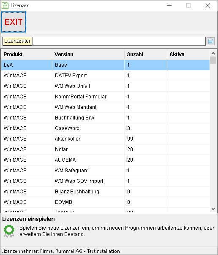The height and width of the screenshot is (255, 218).
Task: Select the beA product row
Action: coord(106,65)
